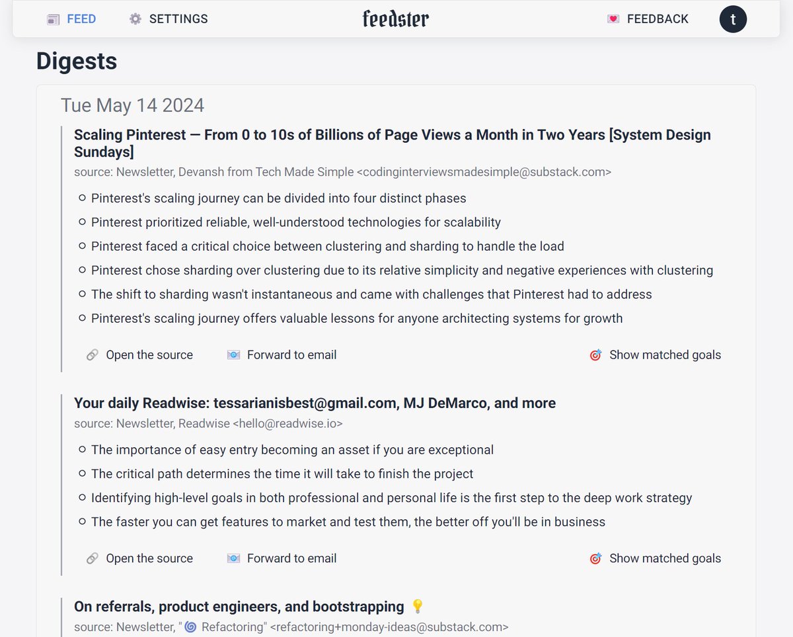Image resolution: width=793 pixels, height=637 pixels.
Task: Open the user avatar 't'
Action: (x=733, y=19)
